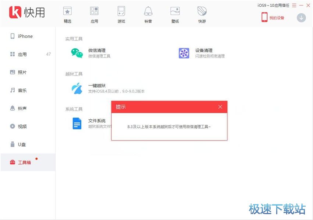Click the 闪速检测彻底清理 description text
Screen dimensions: 313x220
pos(210,56)
